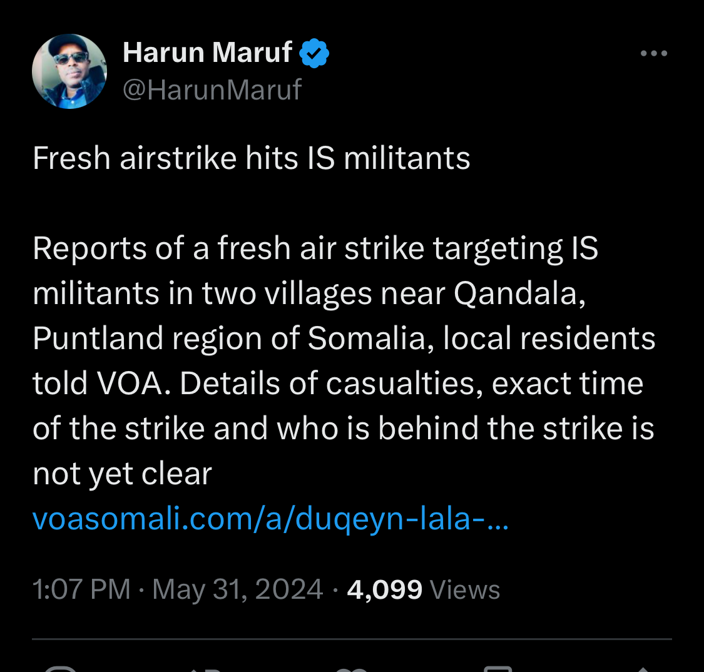Viewport: 704px width, 672px height.
Task: Like the post with the heart icon
Action: pos(352,669)
